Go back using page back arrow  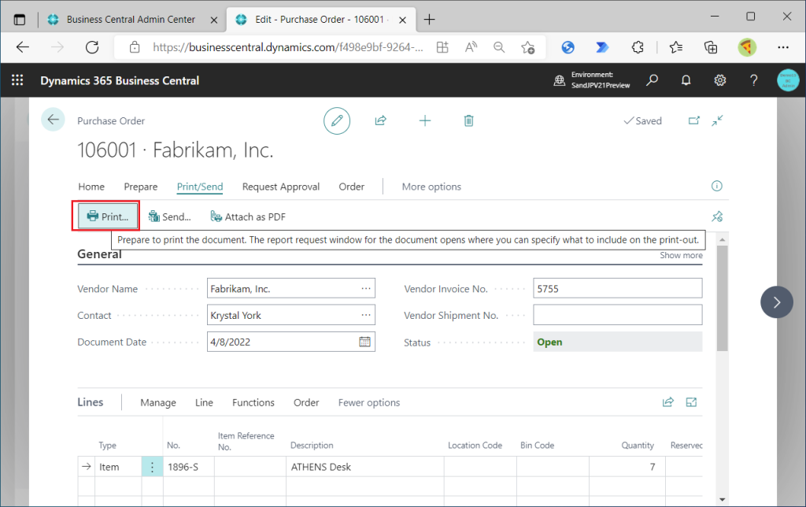(53, 120)
